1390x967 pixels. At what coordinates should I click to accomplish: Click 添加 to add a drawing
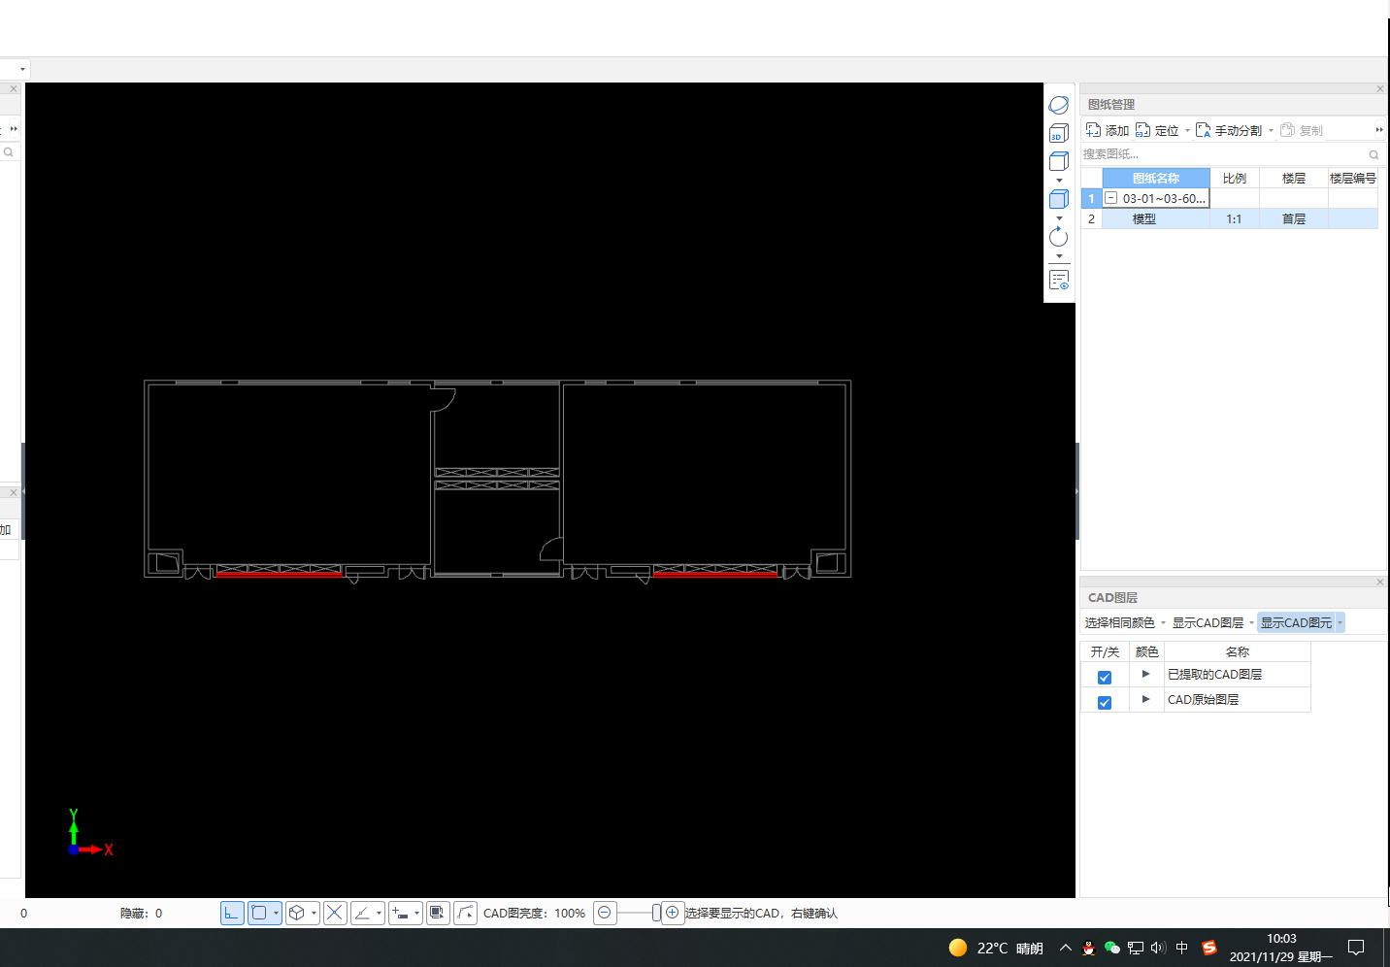1108,130
